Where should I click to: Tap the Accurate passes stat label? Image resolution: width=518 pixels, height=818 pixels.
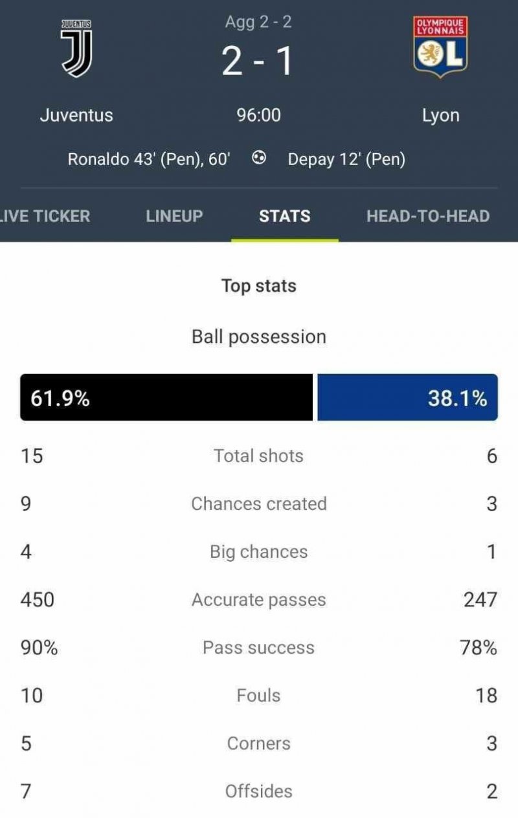258,599
